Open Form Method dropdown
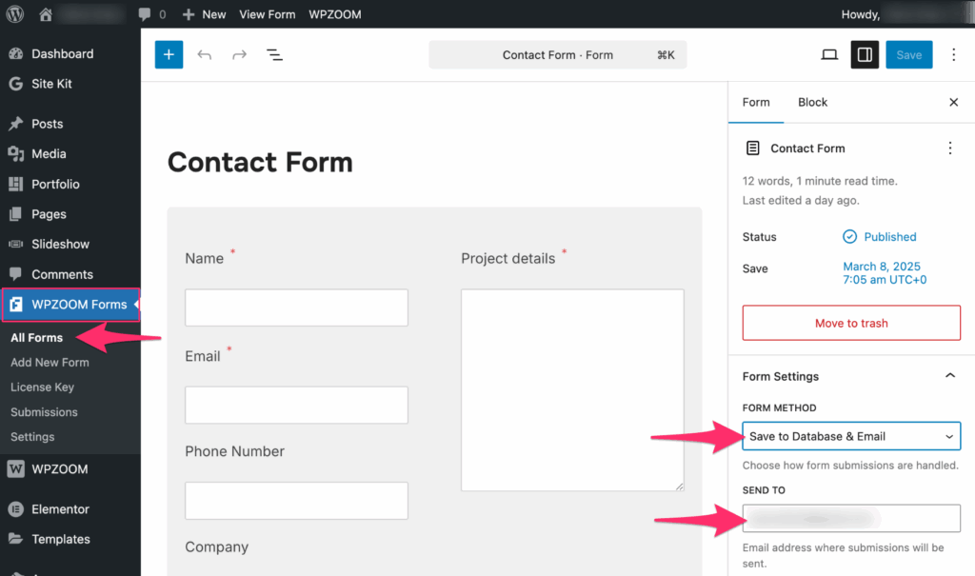This screenshot has width=975, height=576. [851, 436]
